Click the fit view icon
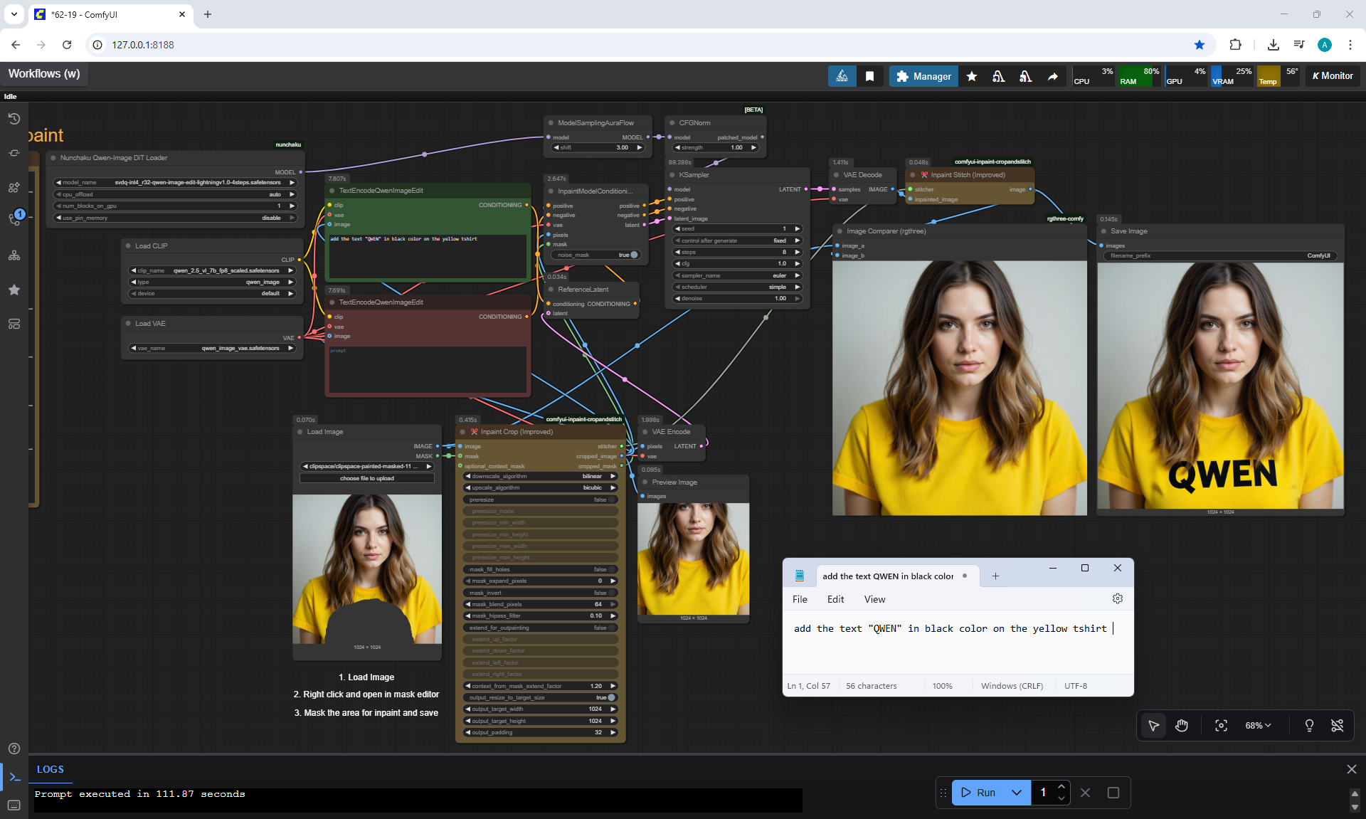Image resolution: width=1366 pixels, height=819 pixels. pos(1221,725)
